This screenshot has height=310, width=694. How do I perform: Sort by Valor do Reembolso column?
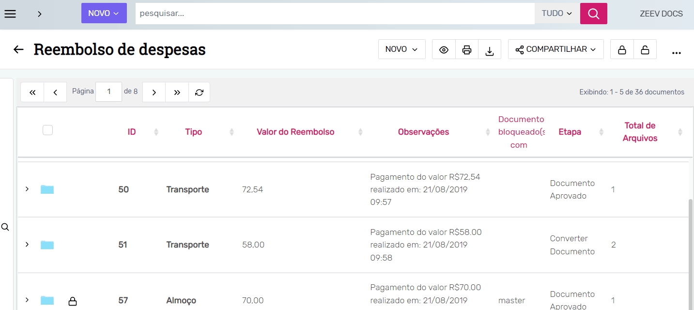295,132
